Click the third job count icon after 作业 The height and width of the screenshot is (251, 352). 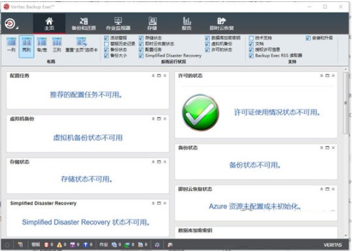(141, 244)
